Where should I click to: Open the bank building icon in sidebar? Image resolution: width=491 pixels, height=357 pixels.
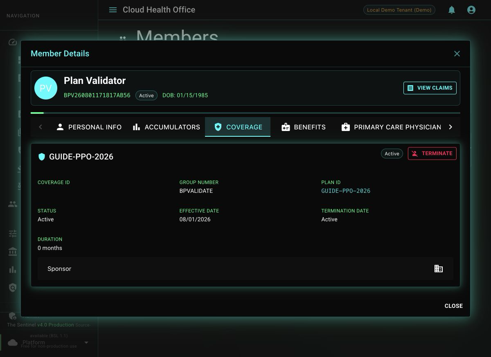[13, 251]
